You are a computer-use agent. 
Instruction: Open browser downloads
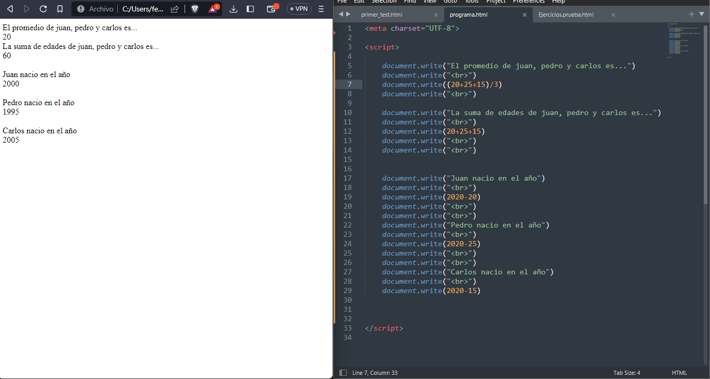[234, 9]
